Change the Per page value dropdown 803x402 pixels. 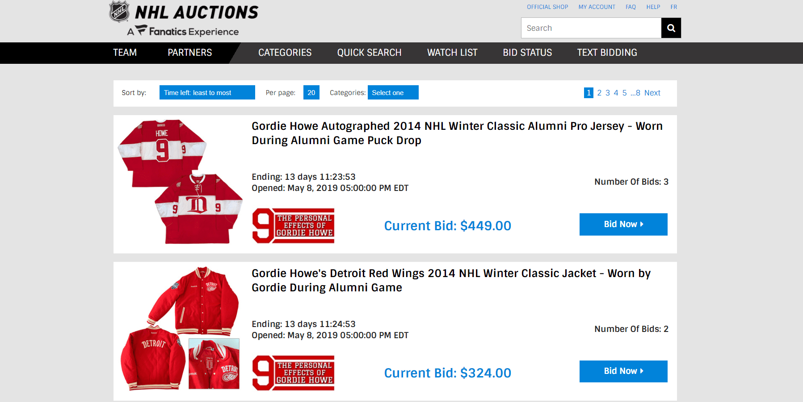click(311, 92)
